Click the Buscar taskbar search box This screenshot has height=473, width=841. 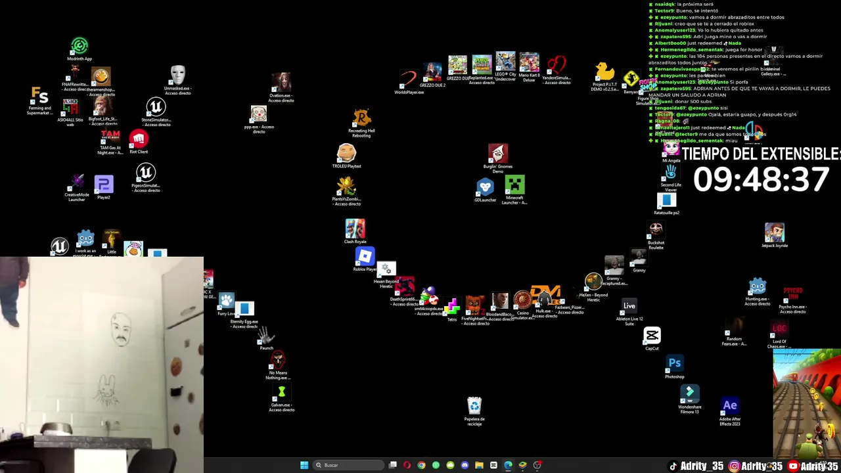[x=348, y=465]
